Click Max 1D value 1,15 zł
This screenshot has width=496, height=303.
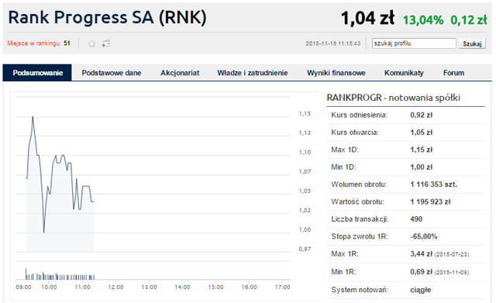(421, 150)
